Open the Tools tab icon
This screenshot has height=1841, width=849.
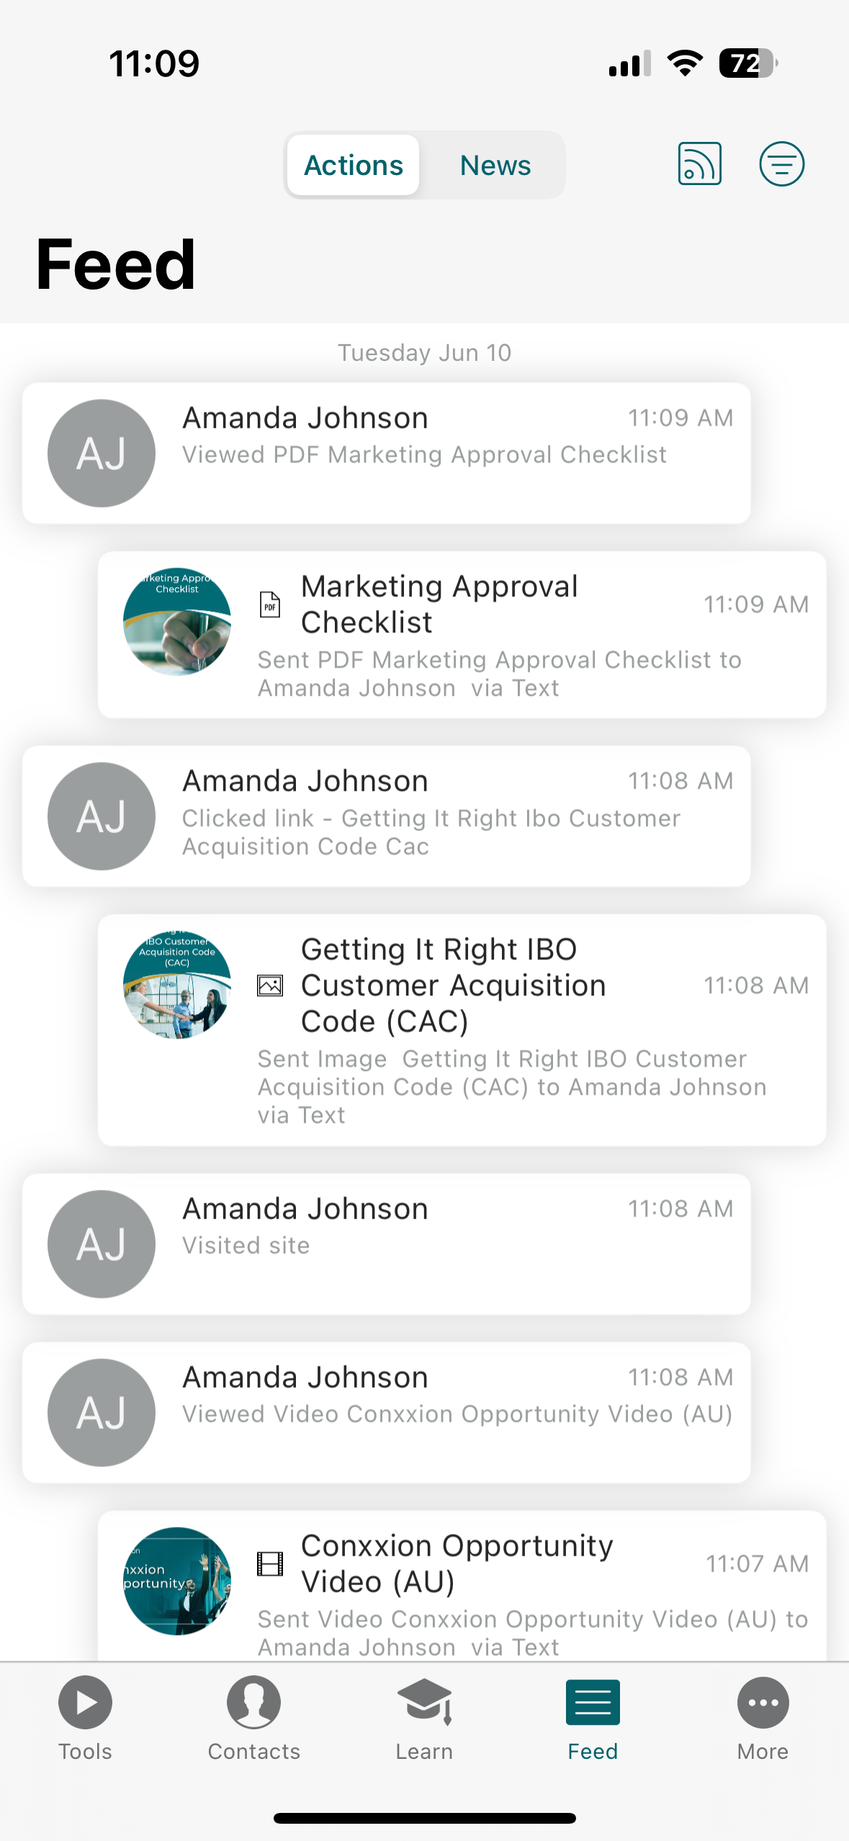coord(85,1703)
